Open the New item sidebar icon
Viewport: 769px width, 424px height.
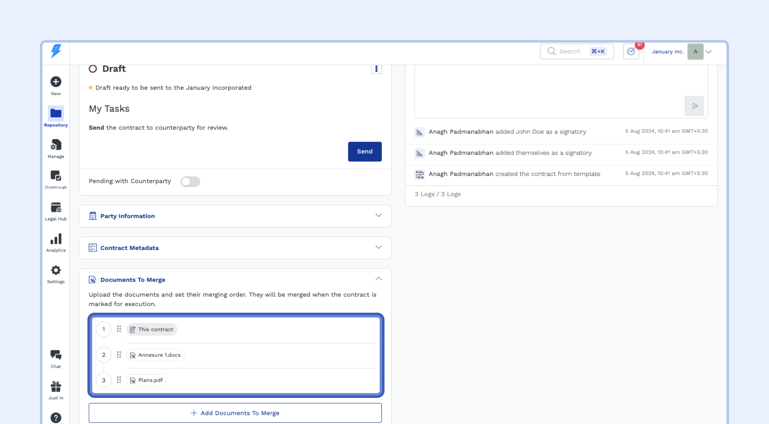[x=56, y=82]
